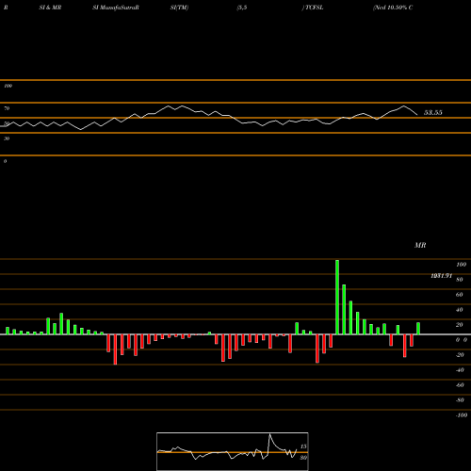This screenshot has height=471, width=471.
Task: Click the RSI value label 53.55
Action: 433,113
